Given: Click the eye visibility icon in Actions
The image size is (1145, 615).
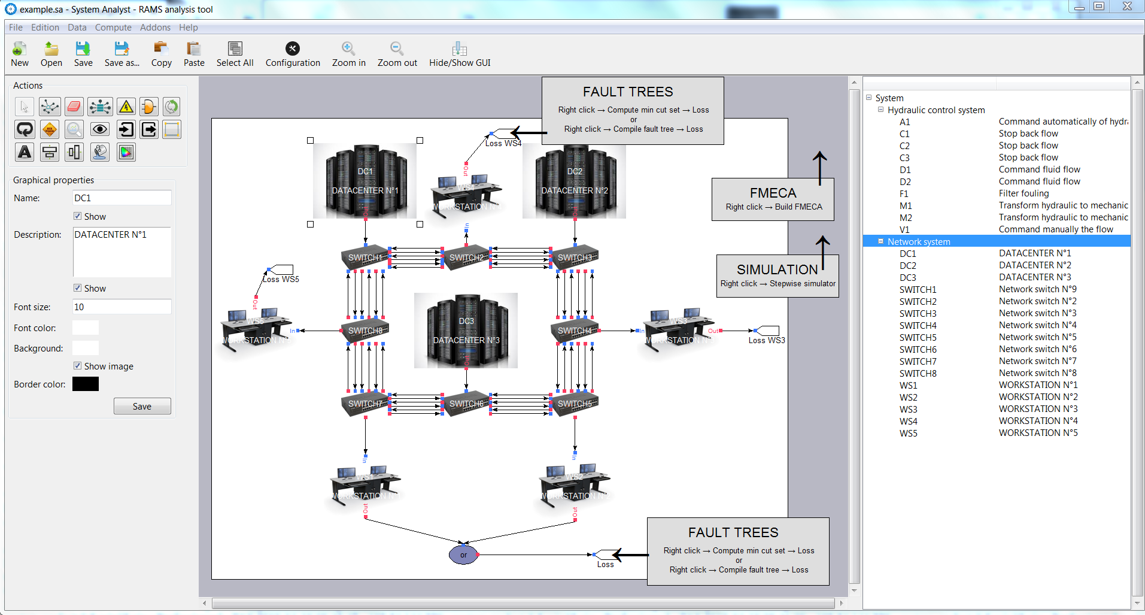Looking at the screenshot, I should pyautogui.click(x=99, y=129).
